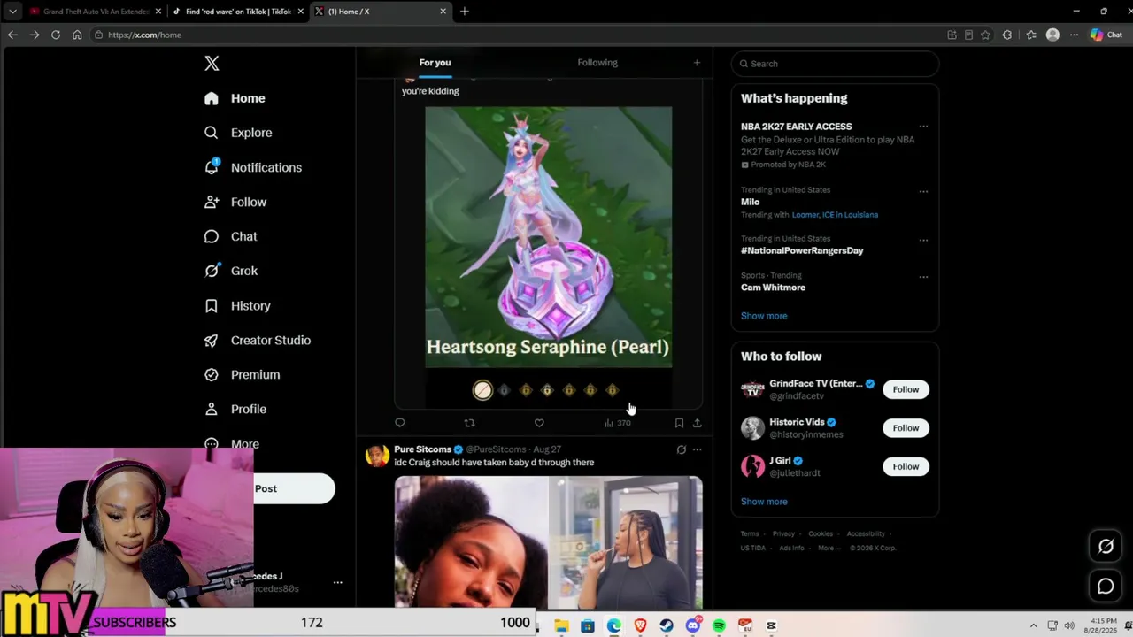Go back in the browser
The height and width of the screenshot is (637, 1133).
coord(12,35)
